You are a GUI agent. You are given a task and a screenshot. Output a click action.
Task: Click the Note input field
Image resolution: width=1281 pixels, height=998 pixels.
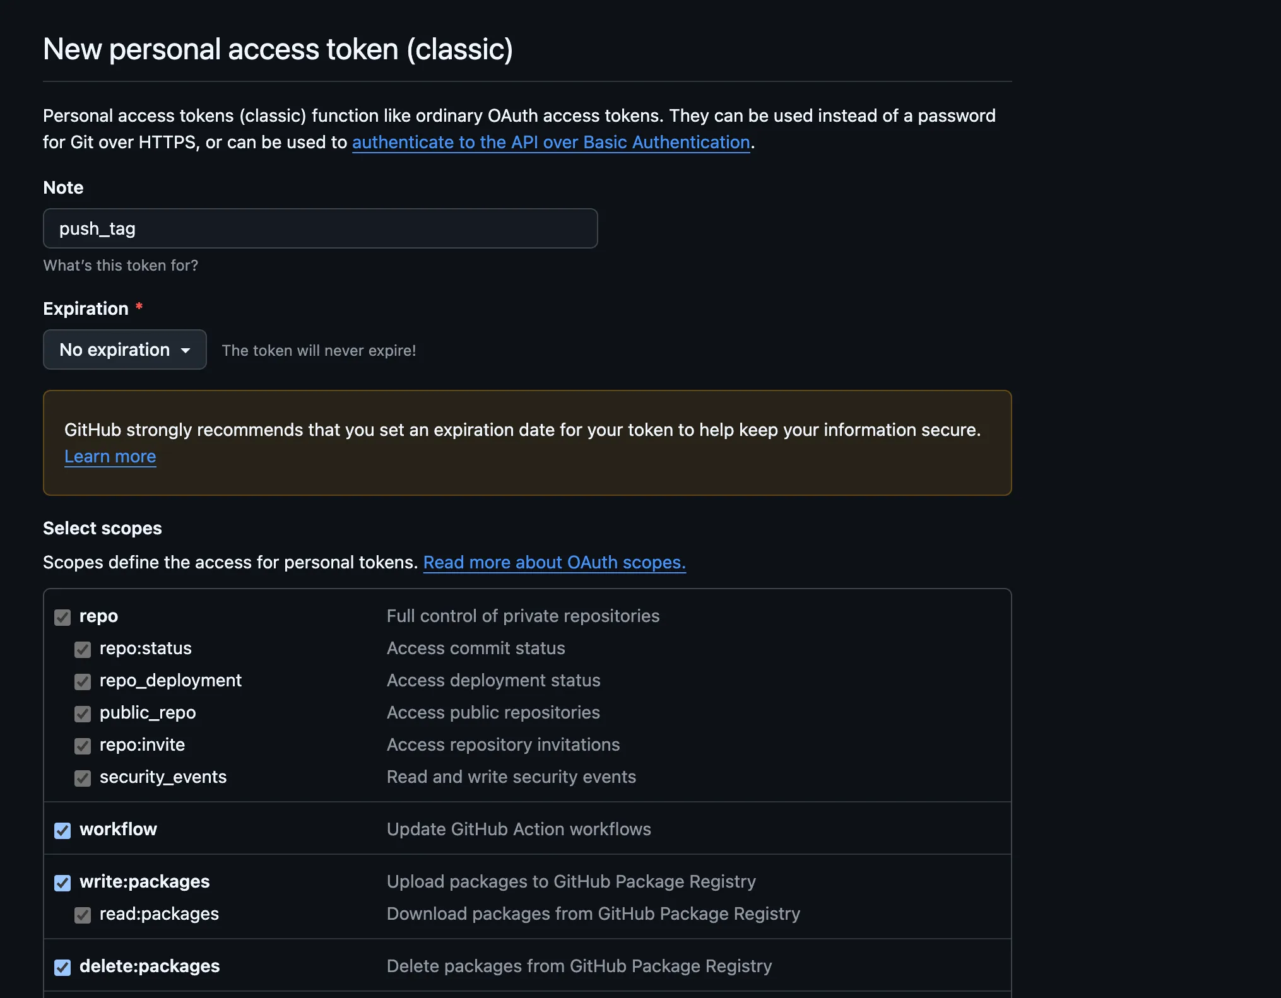coord(320,228)
